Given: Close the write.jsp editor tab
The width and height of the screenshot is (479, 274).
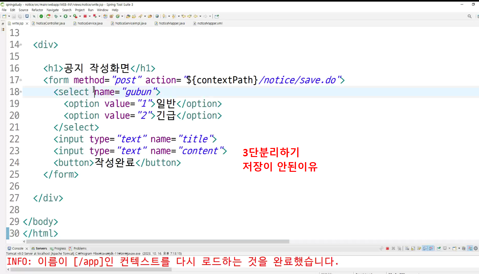Looking at the screenshot, I should 27,24.
